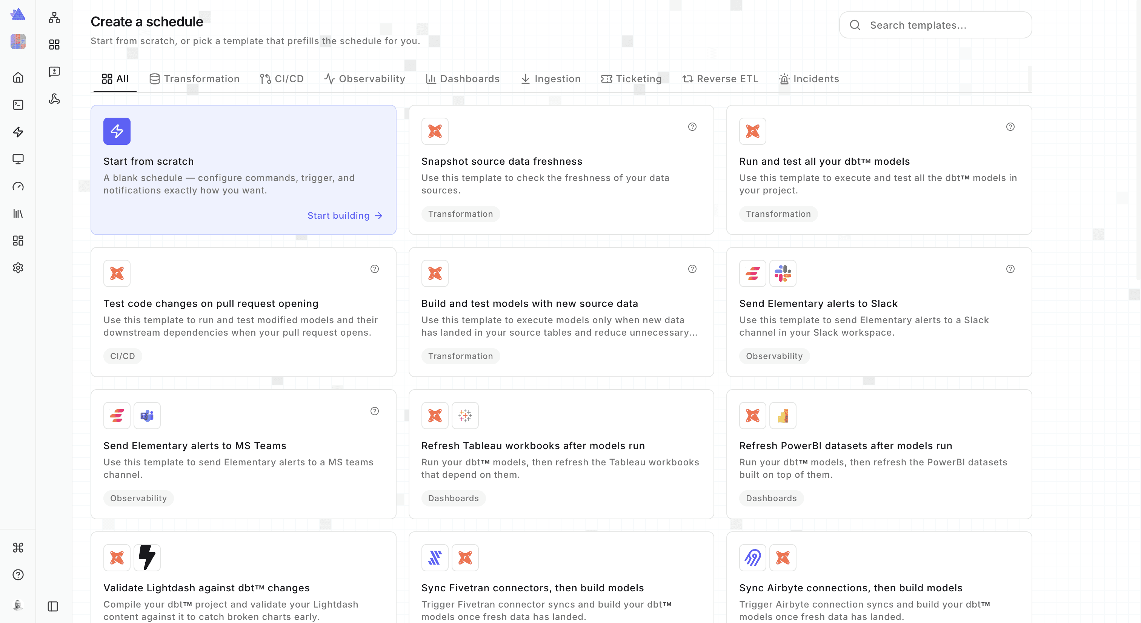Open the command palette icon
The width and height of the screenshot is (1141, 623).
pyautogui.click(x=18, y=548)
